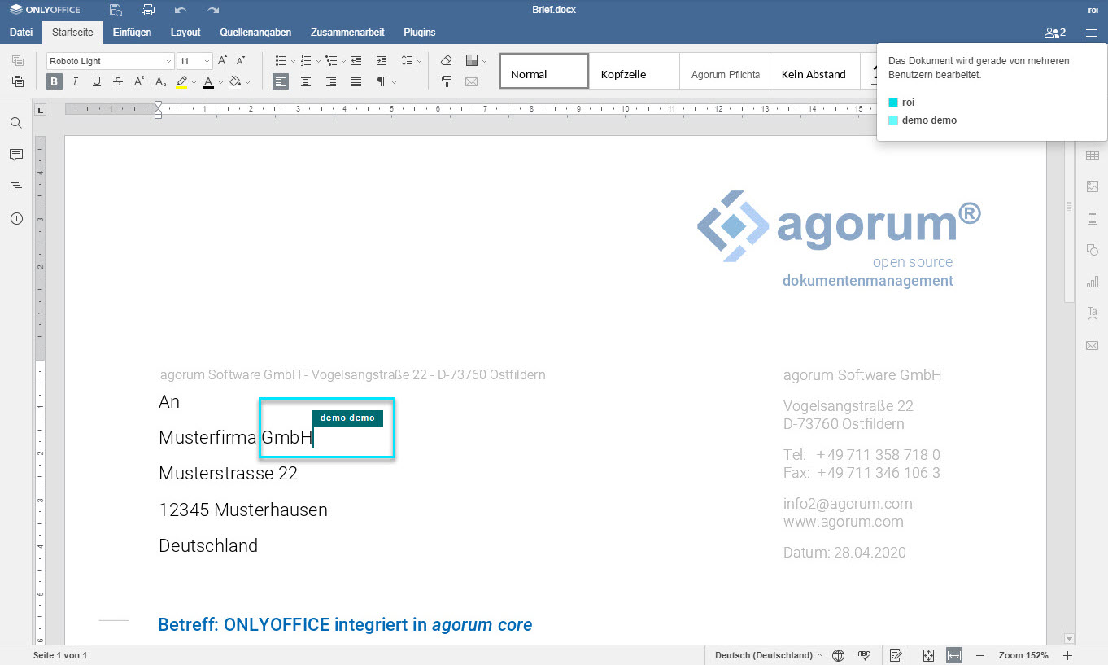Click the print icon in title bar
Image resolution: width=1108 pixels, height=665 pixels.
147,10
